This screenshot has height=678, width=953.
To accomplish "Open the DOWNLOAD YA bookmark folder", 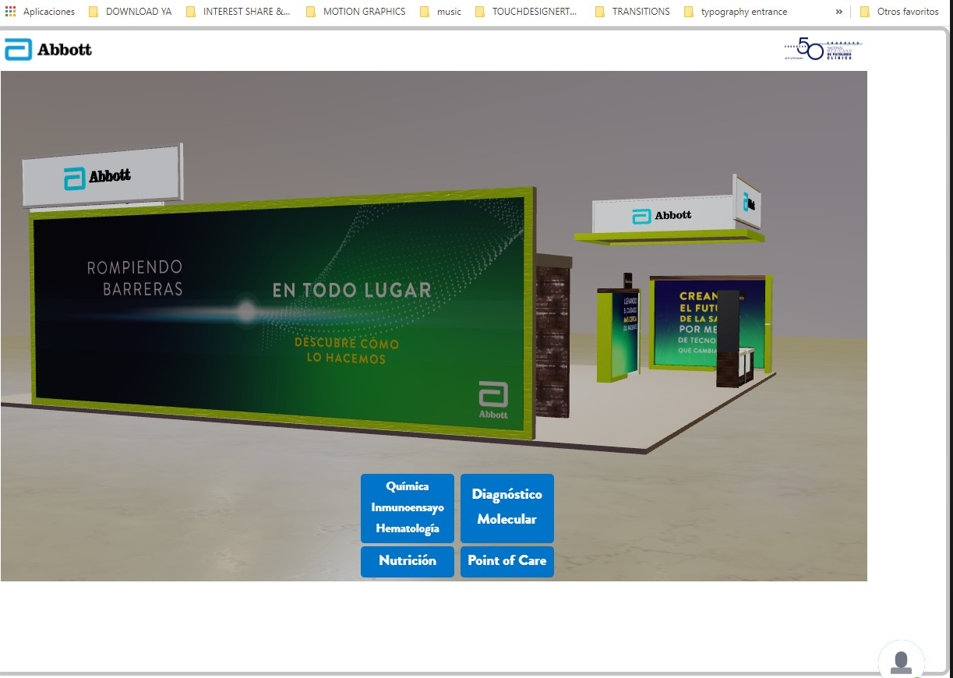I will pos(130,12).
